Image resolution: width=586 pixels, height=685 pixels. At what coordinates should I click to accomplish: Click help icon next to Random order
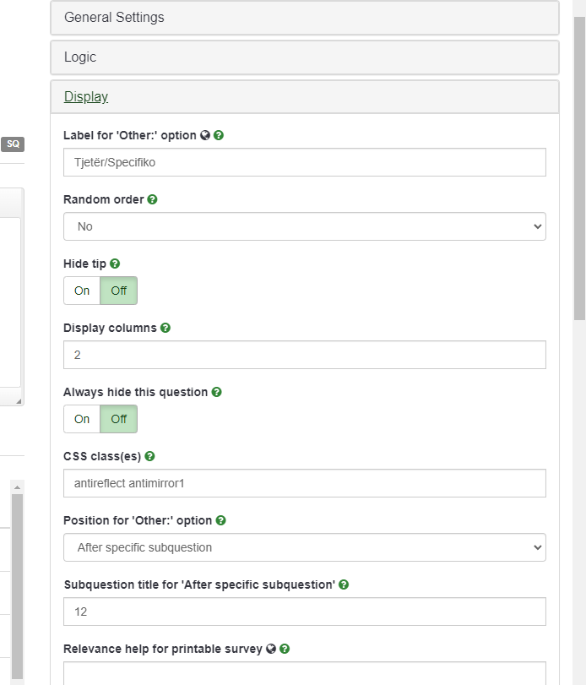(x=153, y=200)
